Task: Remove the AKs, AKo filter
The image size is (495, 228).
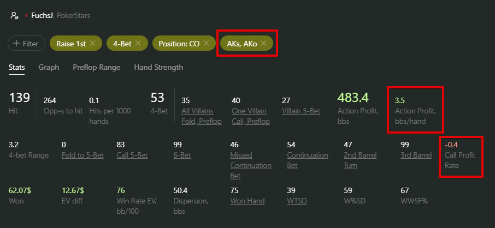Action: (264, 43)
